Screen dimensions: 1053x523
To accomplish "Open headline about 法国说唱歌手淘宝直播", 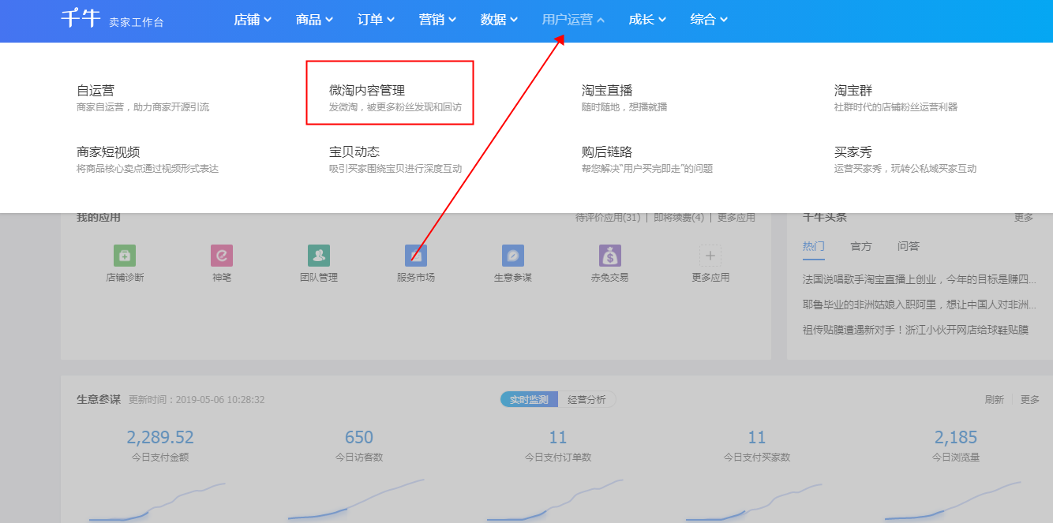I will point(920,279).
